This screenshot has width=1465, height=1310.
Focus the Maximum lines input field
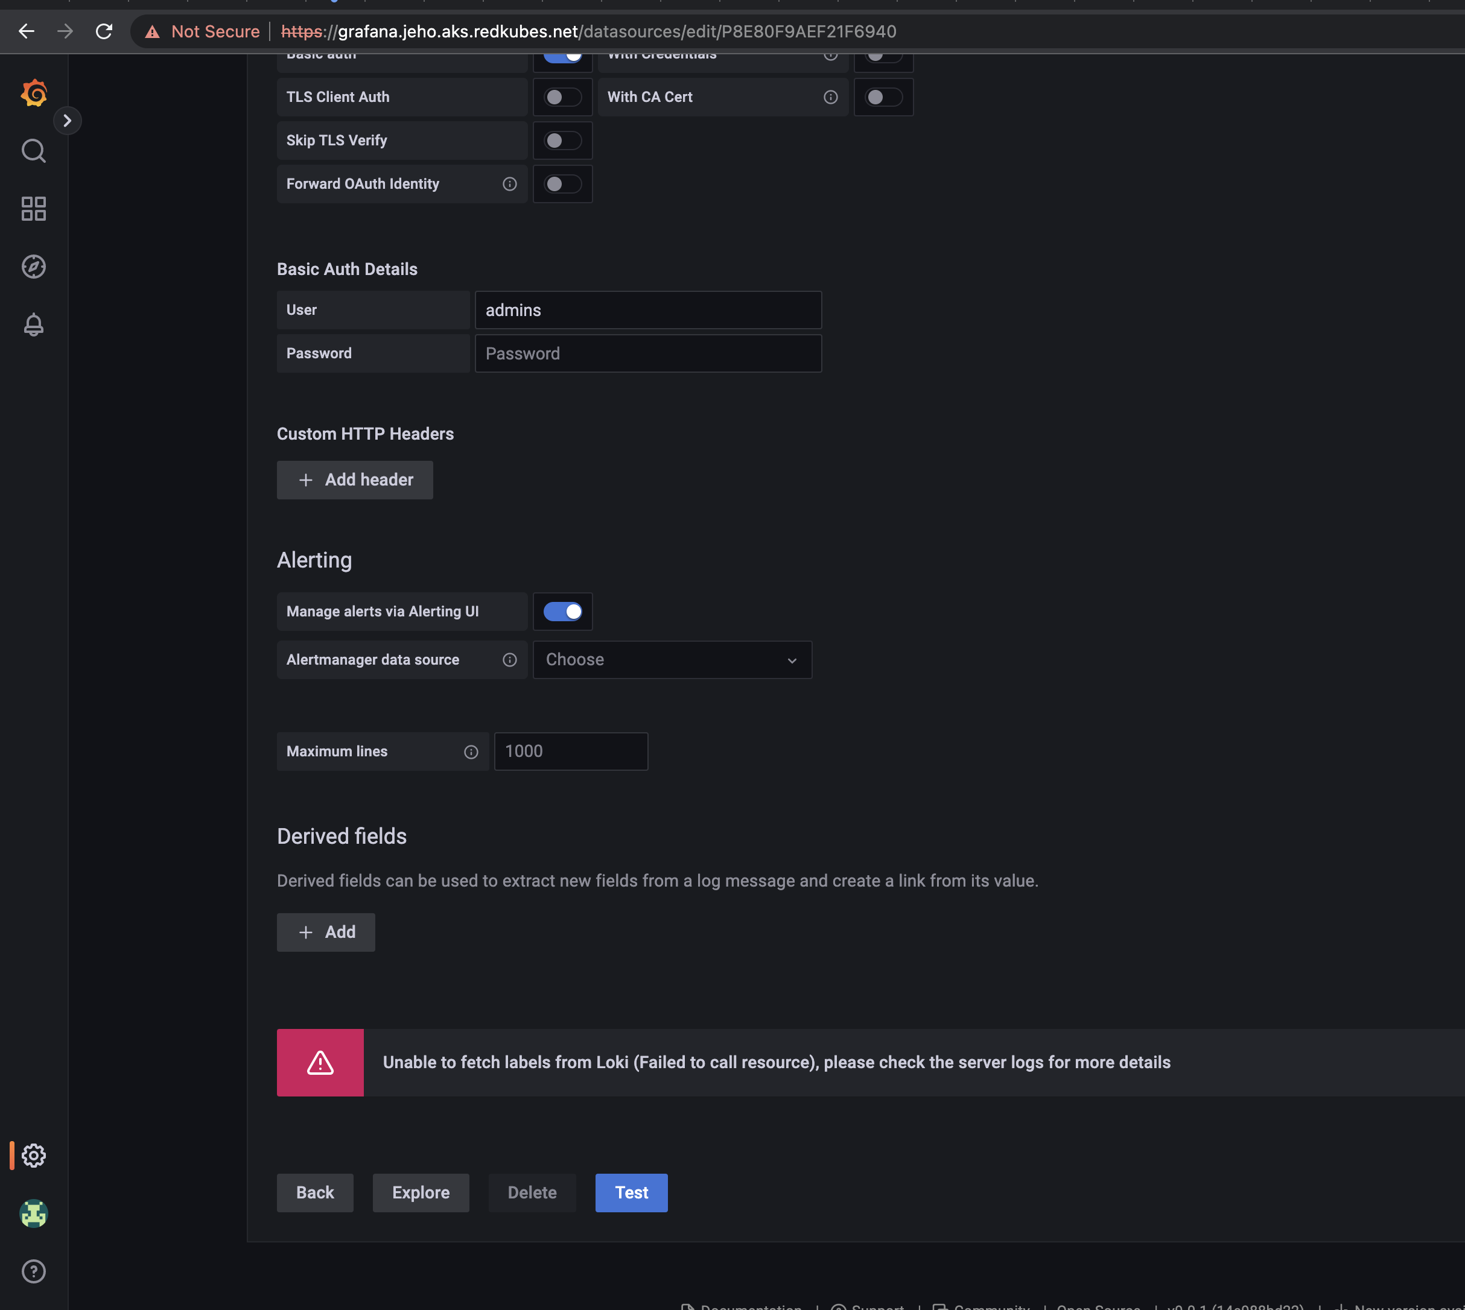[571, 752]
